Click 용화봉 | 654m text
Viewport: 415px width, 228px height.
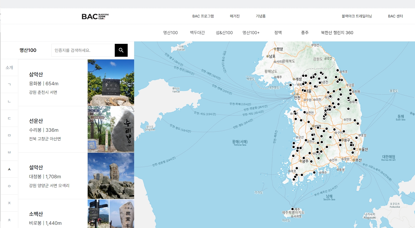[44, 84]
